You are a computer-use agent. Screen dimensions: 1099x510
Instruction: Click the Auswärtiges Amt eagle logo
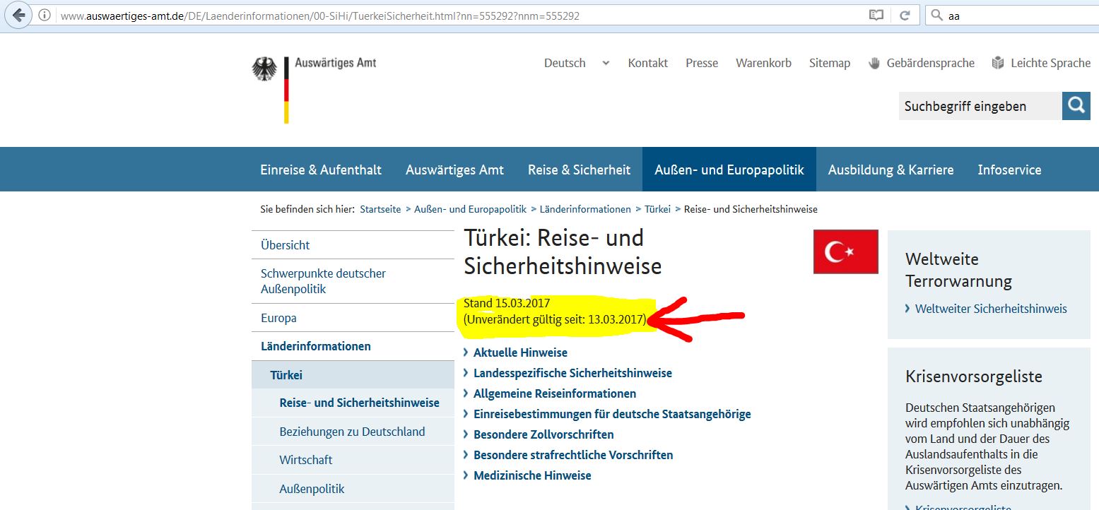pyautogui.click(x=265, y=70)
